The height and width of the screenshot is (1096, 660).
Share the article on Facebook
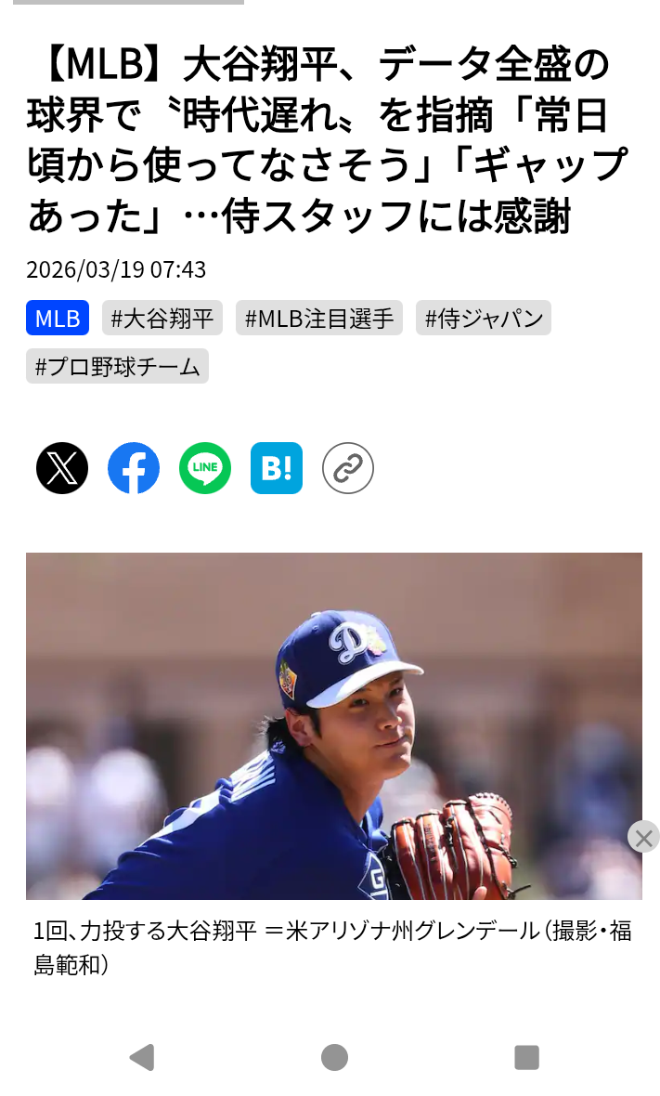pos(134,468)
